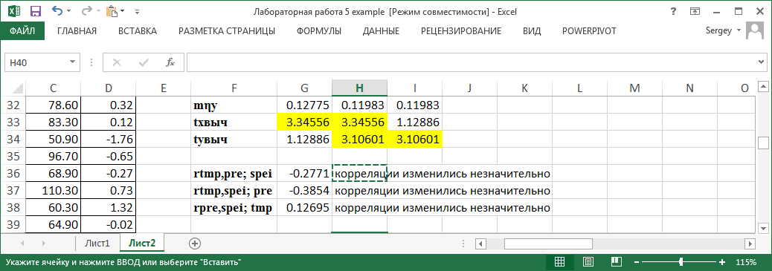
Task: Open zoom dialog via 115% label
Action: [x=745, y=261]
